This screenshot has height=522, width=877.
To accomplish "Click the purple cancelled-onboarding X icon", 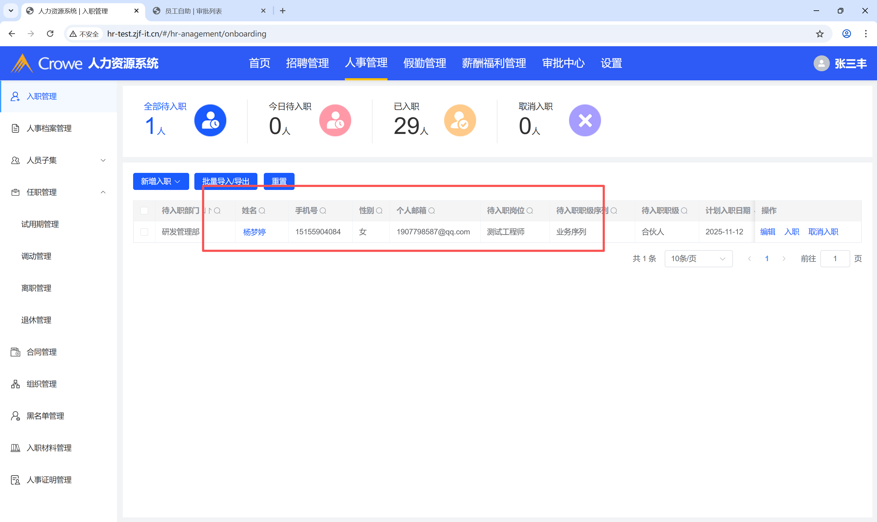I will [x=585, y=120].
